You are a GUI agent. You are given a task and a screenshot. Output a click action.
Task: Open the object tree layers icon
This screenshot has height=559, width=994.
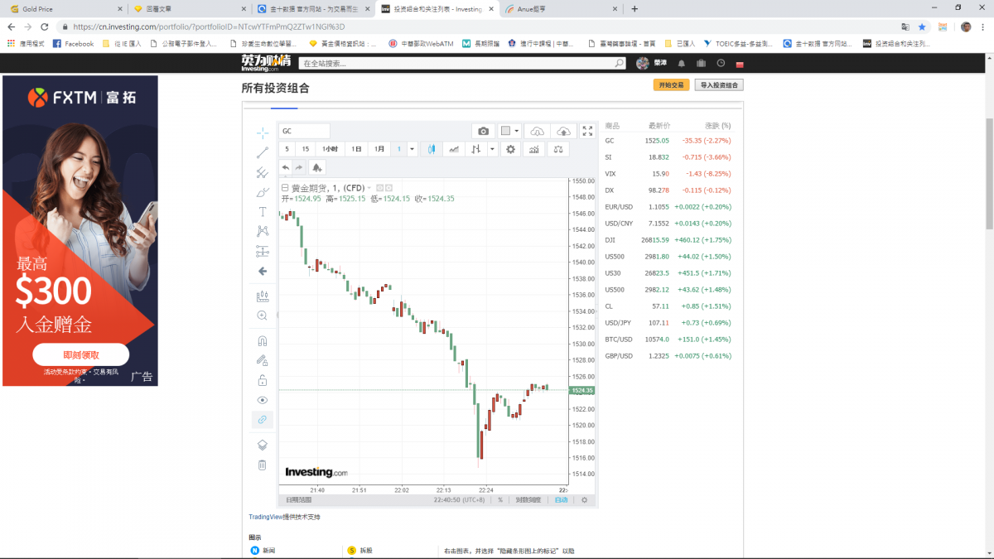[262, 445]
